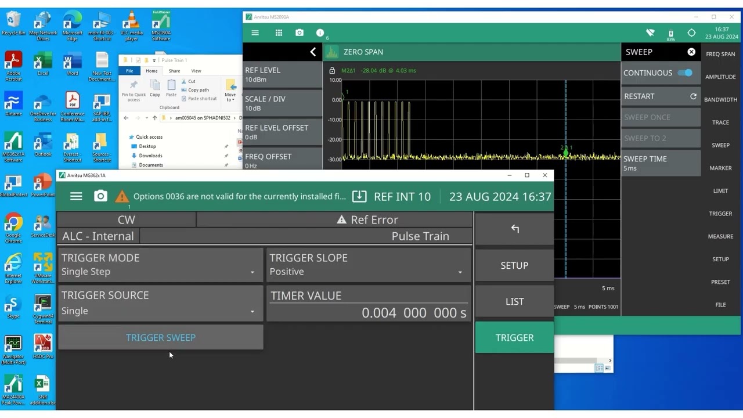Select the Google Chrome desktop icon

click(x=13, y=229)
